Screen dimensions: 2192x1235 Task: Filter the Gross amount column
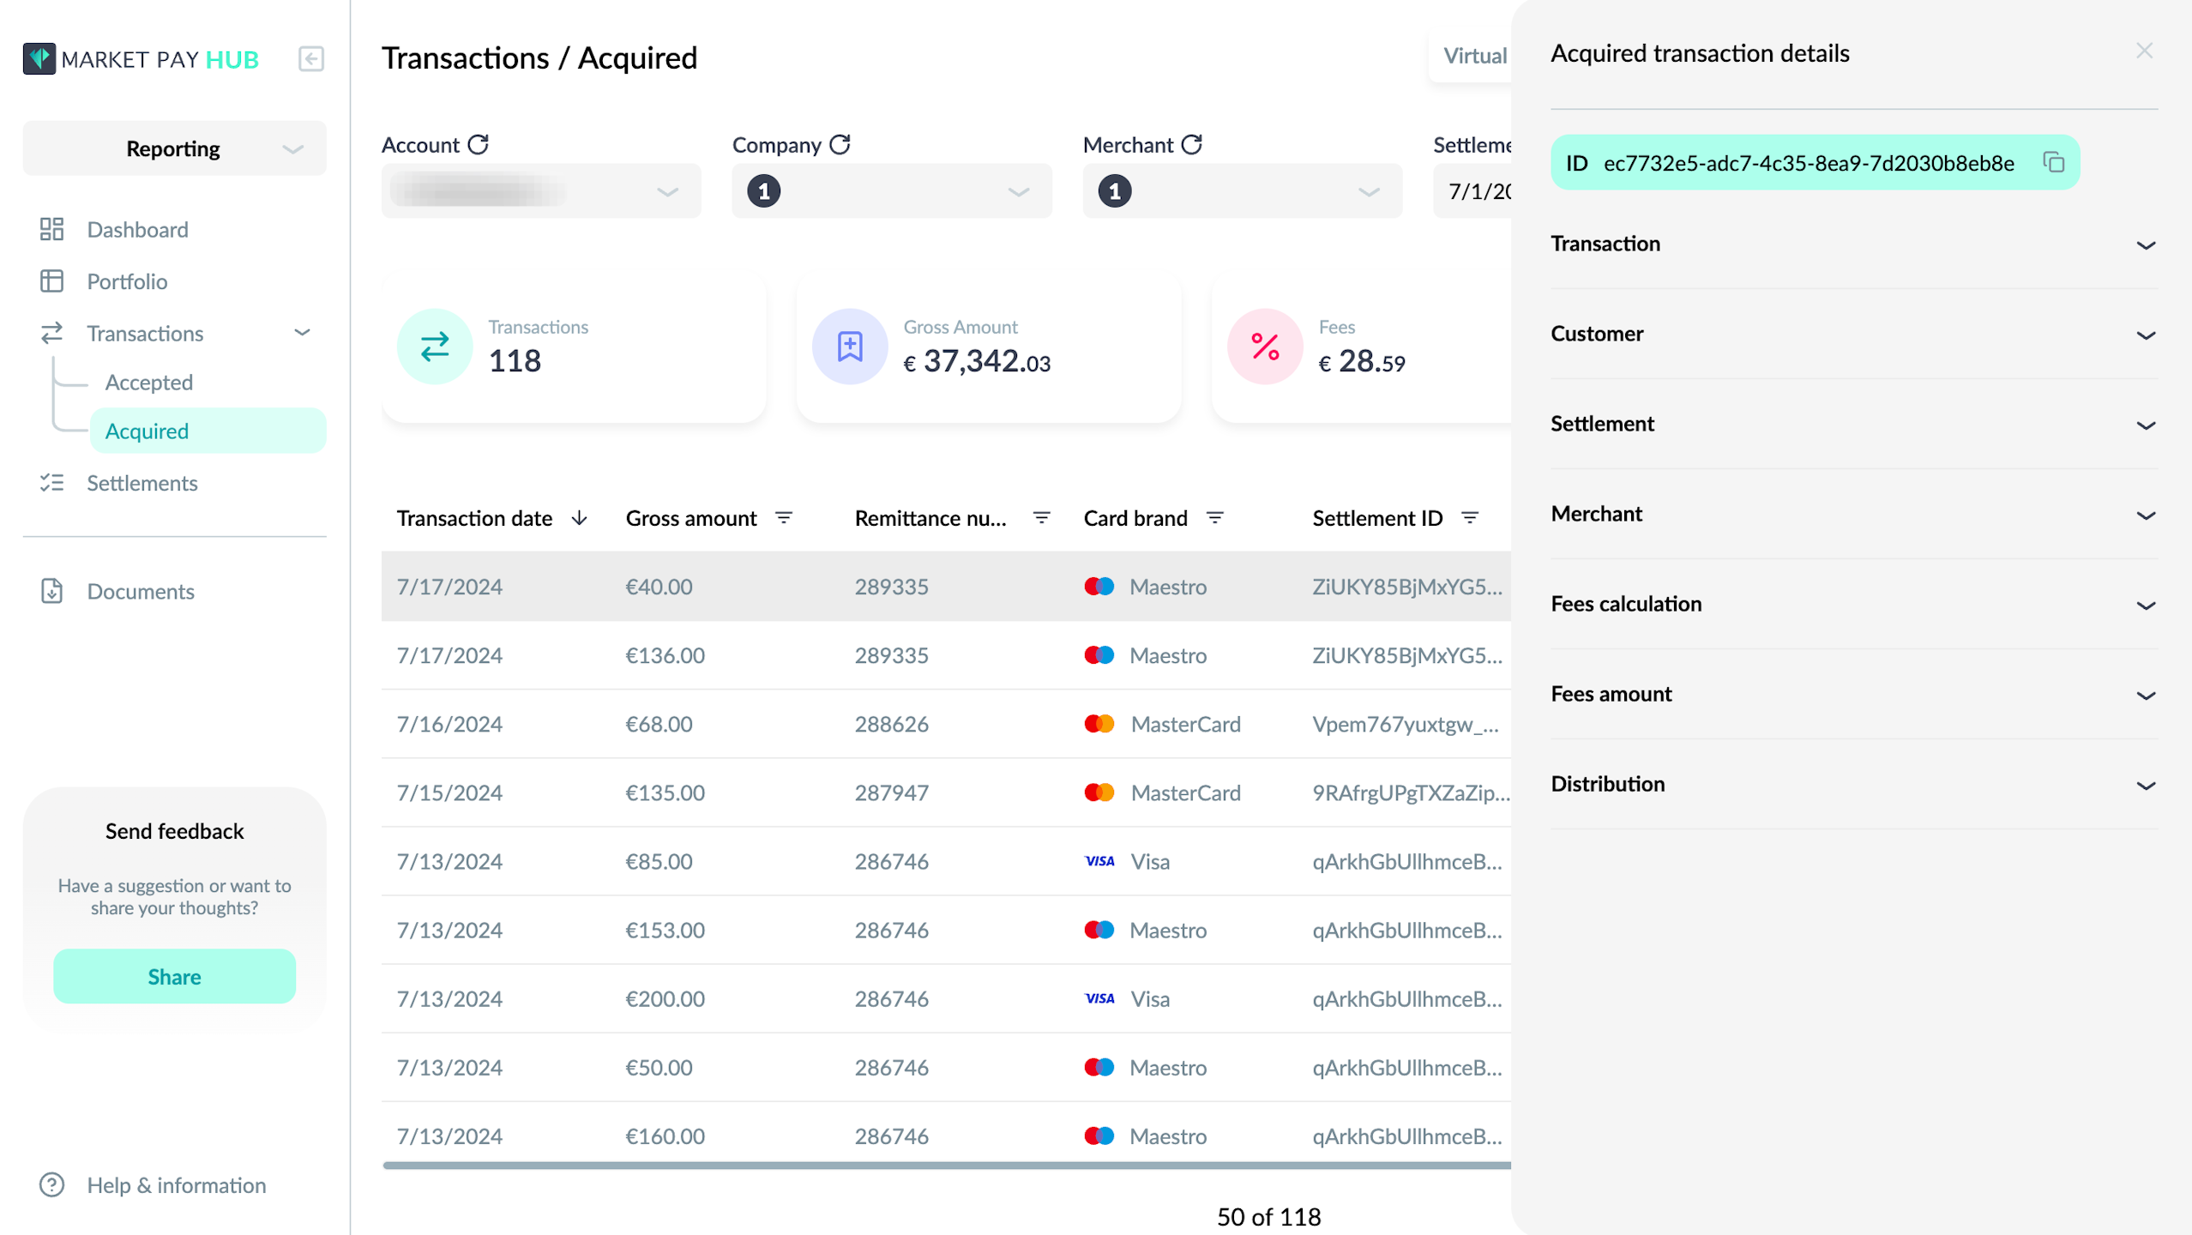click(784, 517)
